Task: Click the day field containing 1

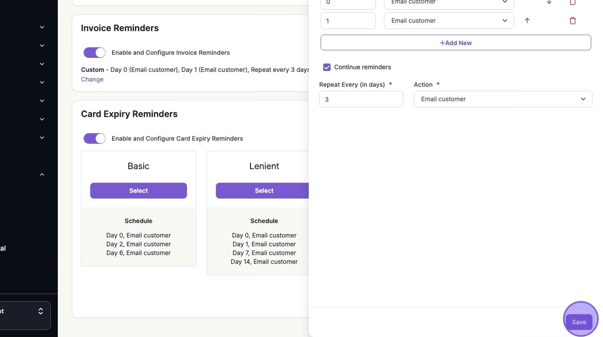Action: click(x=348, y=21)
